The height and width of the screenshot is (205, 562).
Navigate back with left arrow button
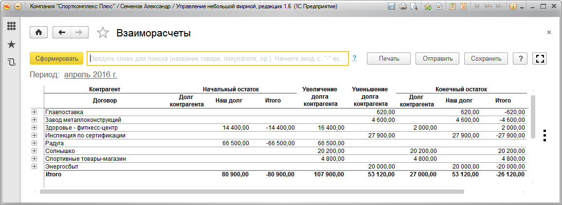pyautogui.click(x=62, y=33)
